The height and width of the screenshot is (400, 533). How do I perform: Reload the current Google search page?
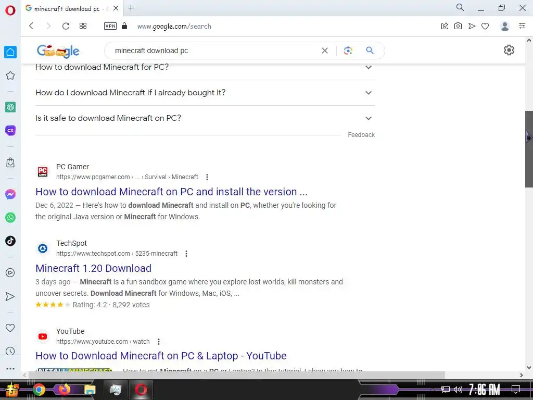pyautogui.click(x=66, y=26)
